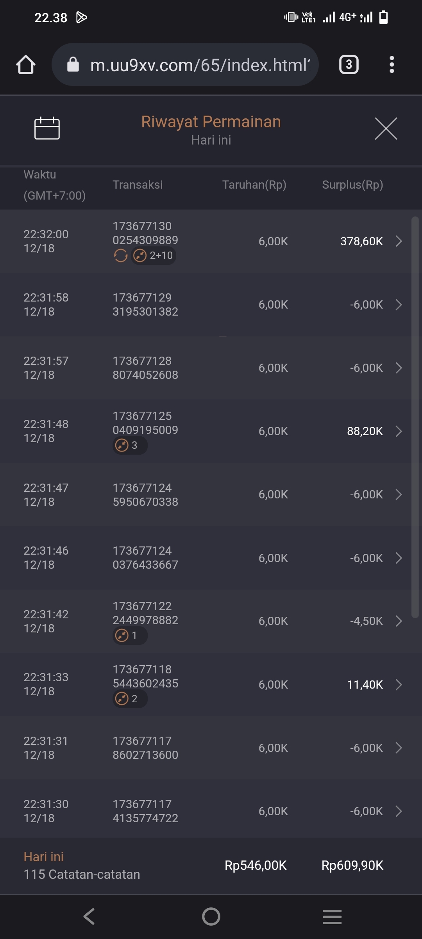The height and width of the screenshot is (939, 422).
Task: Click the history list vertical scrollbar
Action: (415, 416)
